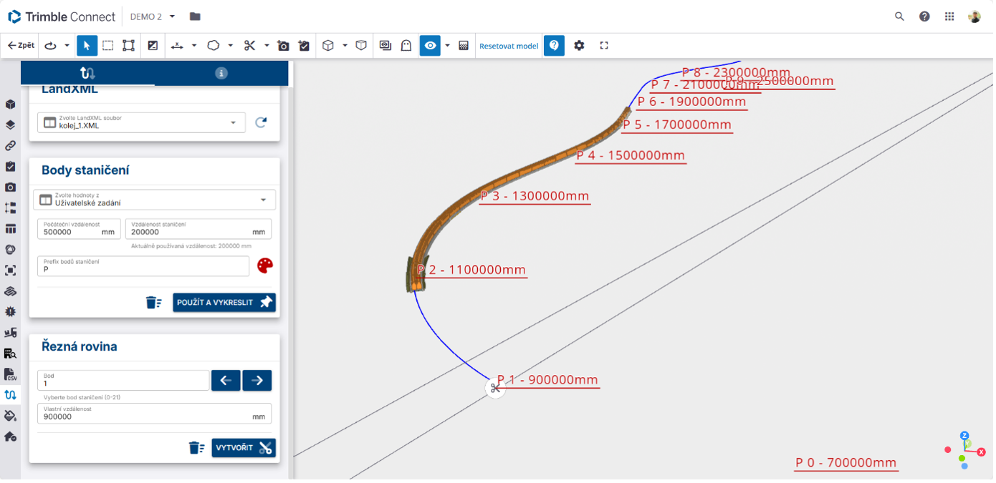Click delete icon beside Vytvořit button
The image size is (996, 483).
[x=196, y=448]
